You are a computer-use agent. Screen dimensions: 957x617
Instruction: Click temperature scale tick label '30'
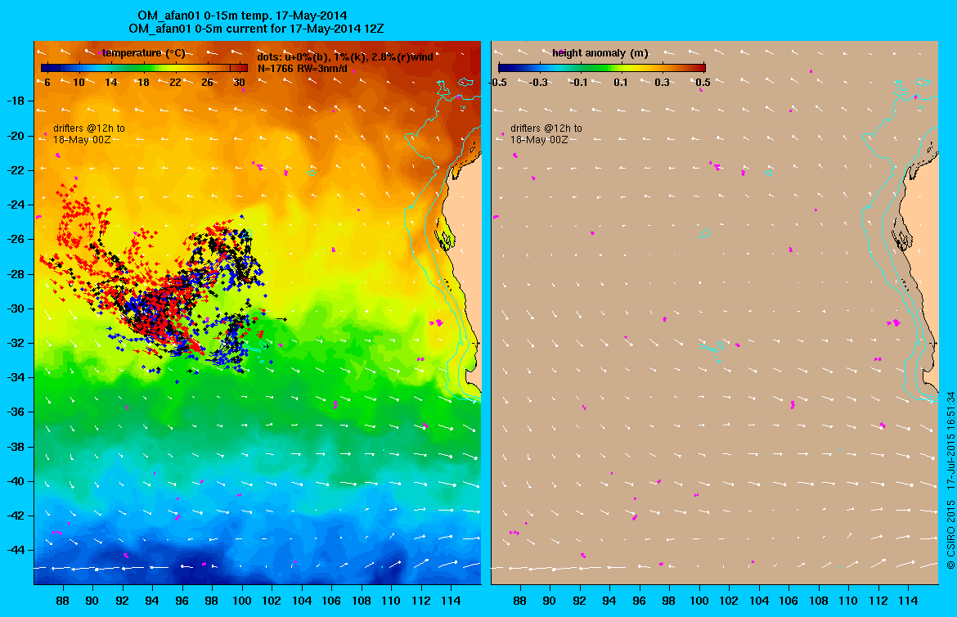[239, 83]
